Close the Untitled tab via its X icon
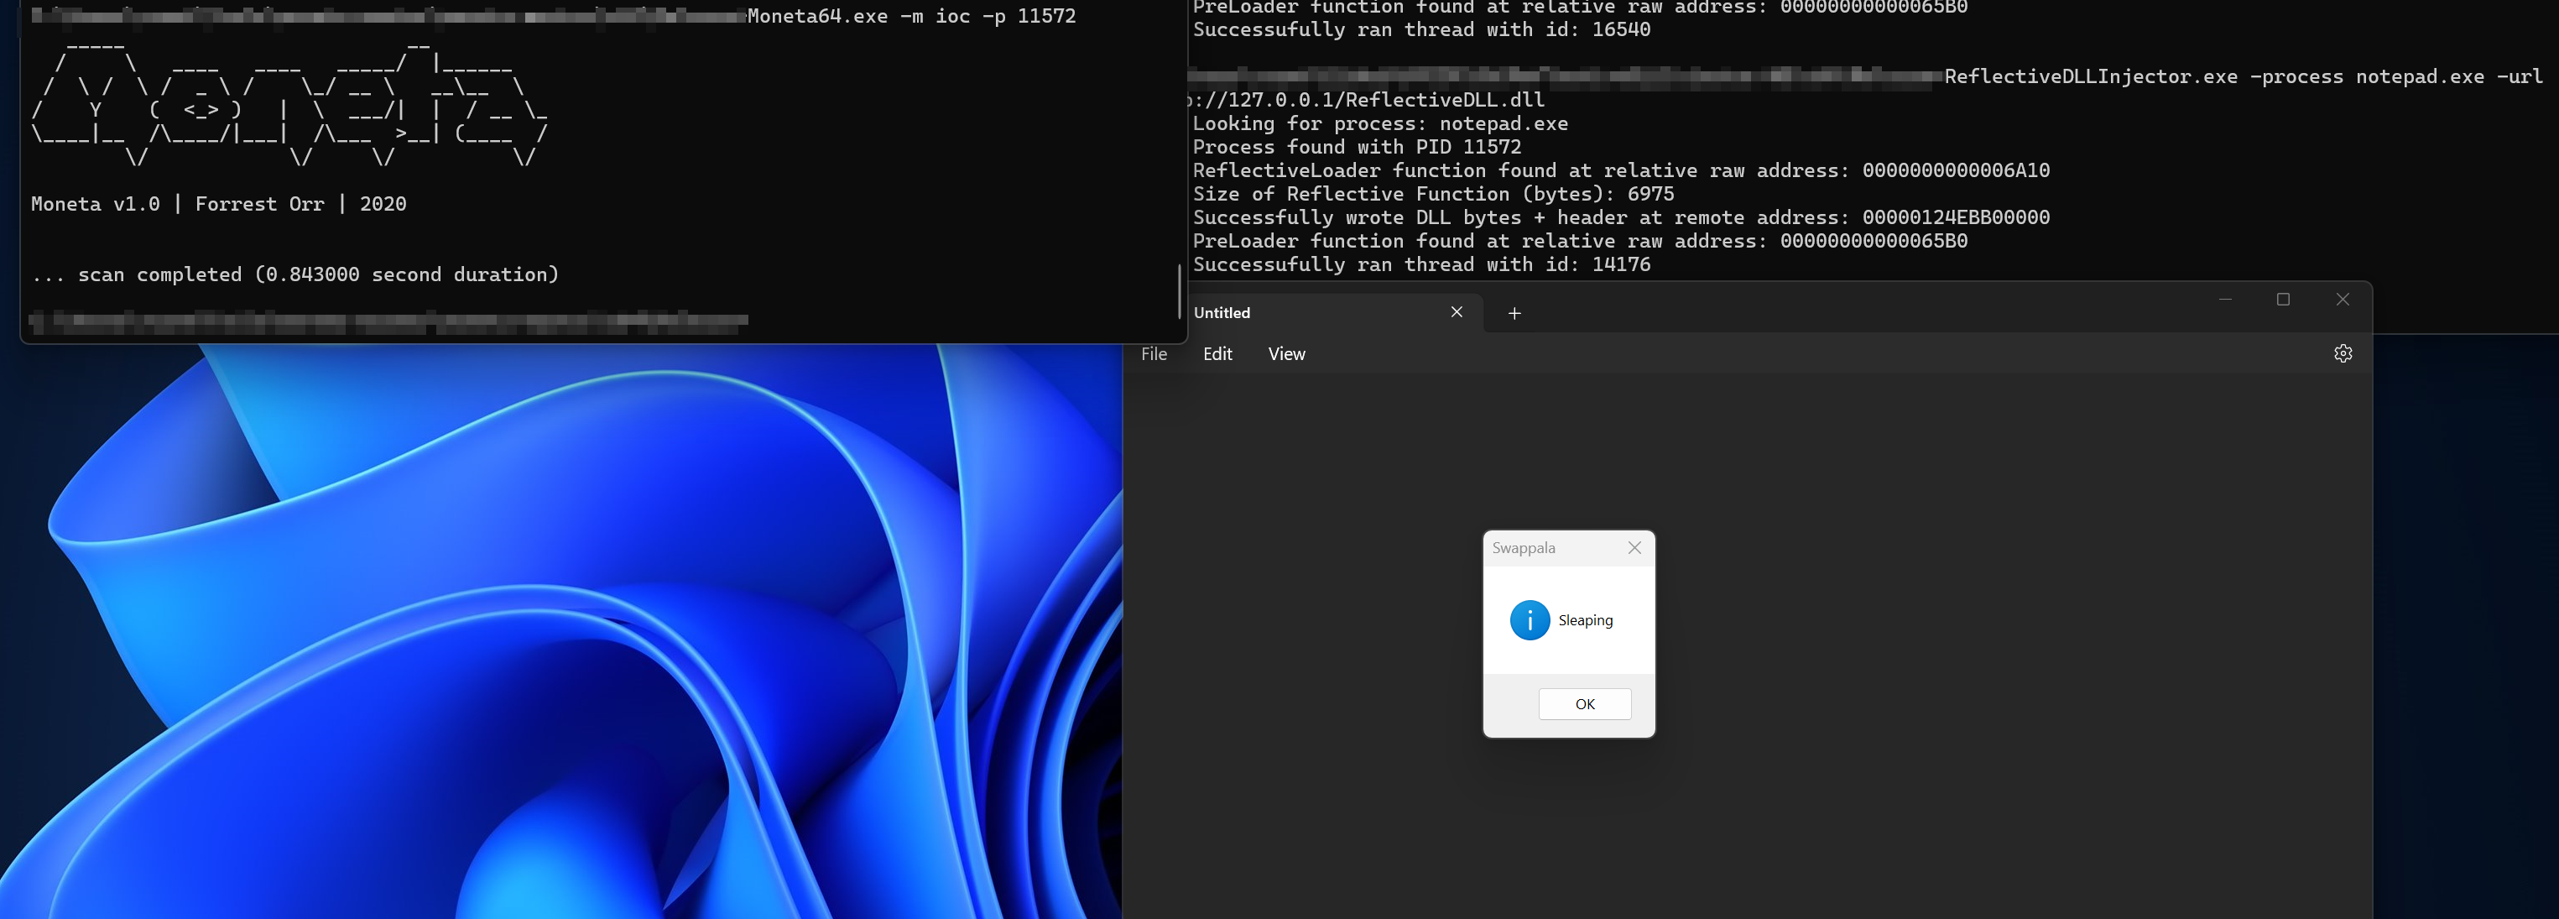Screen dimensions: 2559x919 click(1456, 312)
